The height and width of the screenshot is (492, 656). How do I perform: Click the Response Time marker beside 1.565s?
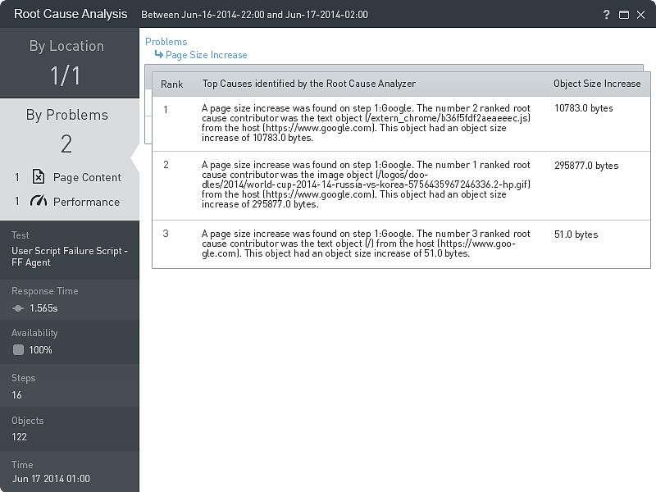coord(18,309)
